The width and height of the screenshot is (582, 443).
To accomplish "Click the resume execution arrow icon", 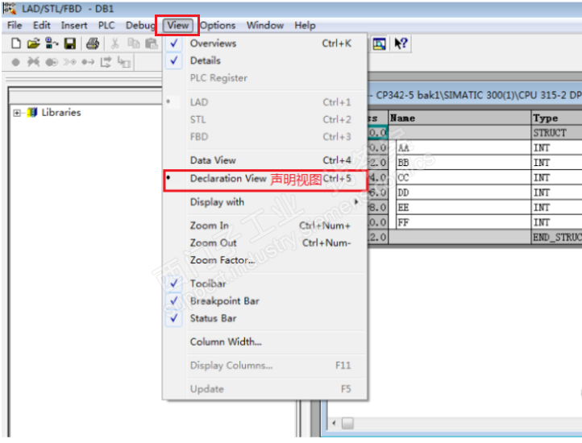I will tap(88, 62).
